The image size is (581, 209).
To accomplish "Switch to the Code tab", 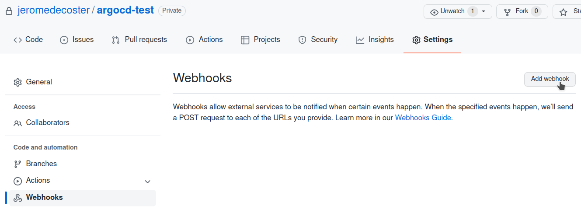I will pos(28,40).
